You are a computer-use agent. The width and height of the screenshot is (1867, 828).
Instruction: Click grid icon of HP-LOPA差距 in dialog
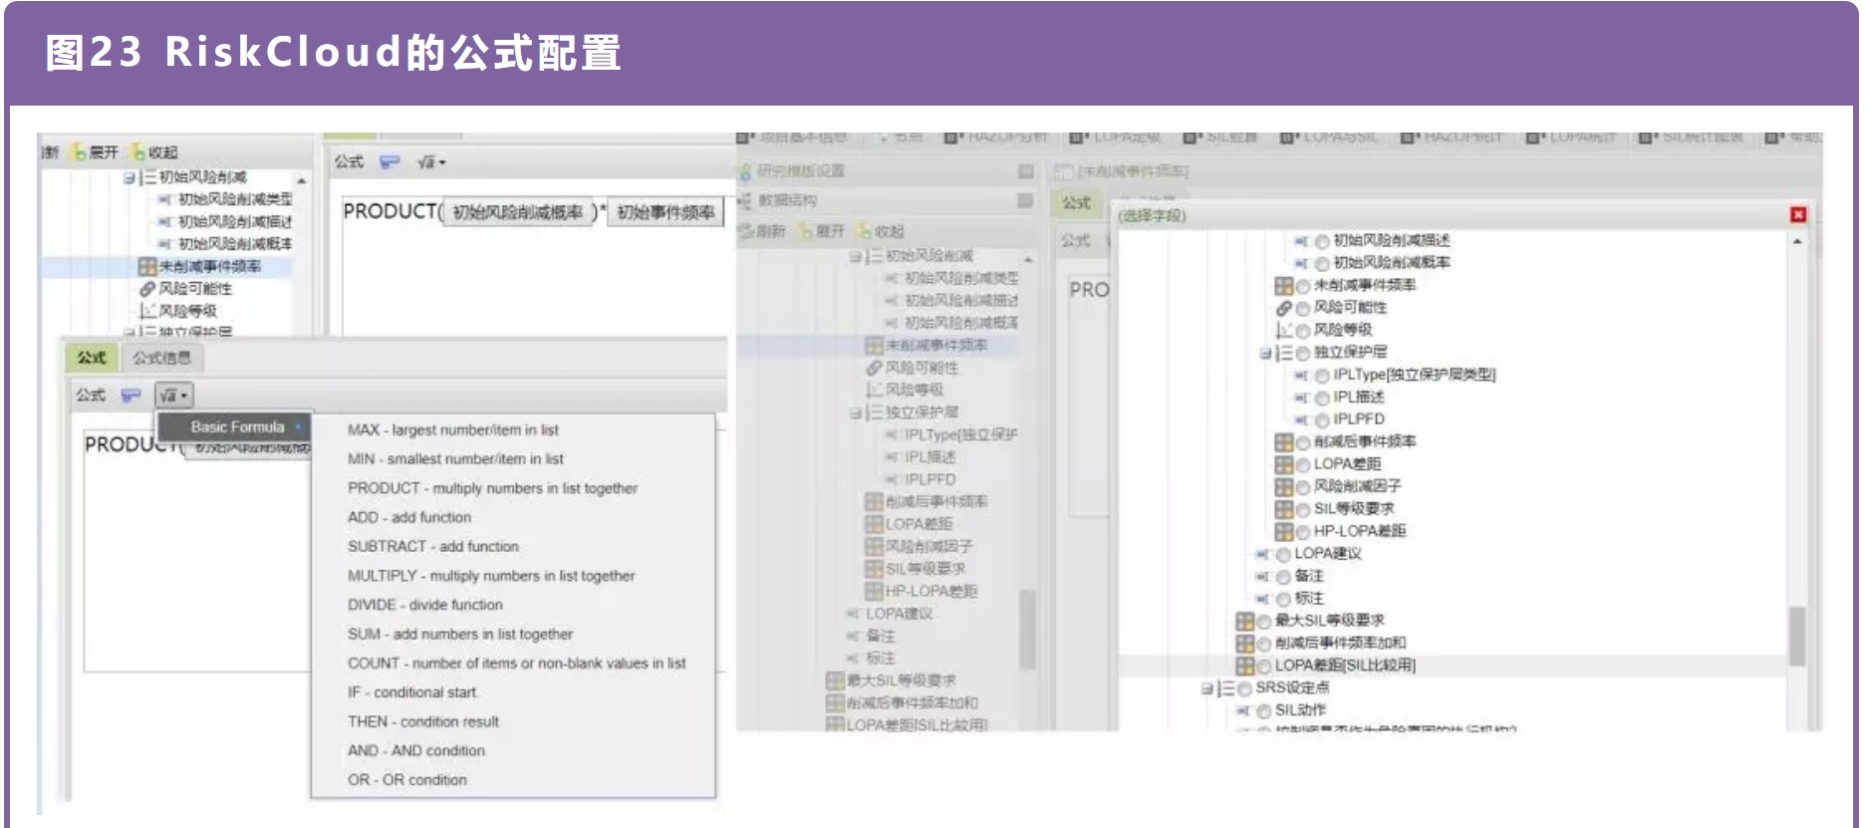point(1284,531)
